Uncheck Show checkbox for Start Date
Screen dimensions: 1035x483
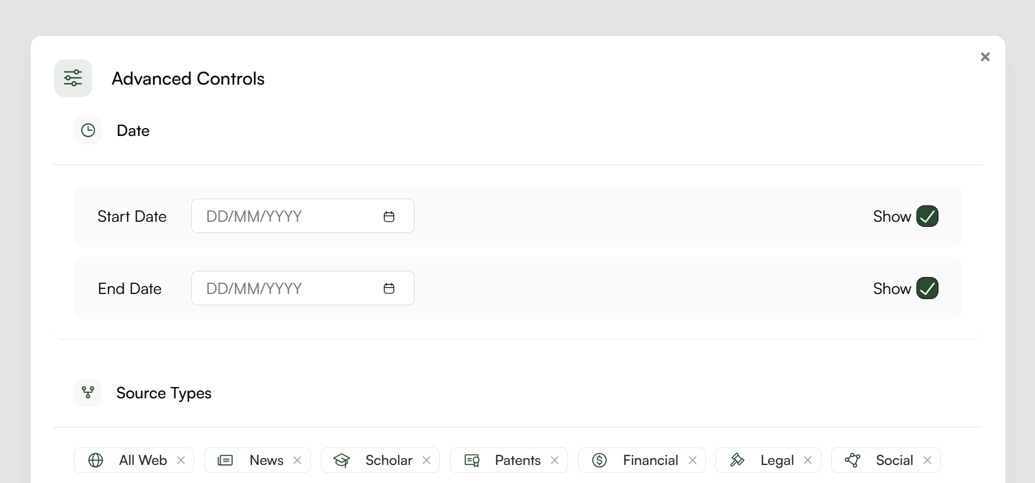point(927,216)
